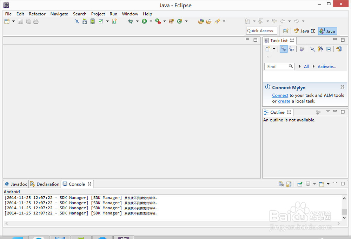Screen dimensions: 351x239
Task: Open the Window menu
Action: click(x=130, y=14)
